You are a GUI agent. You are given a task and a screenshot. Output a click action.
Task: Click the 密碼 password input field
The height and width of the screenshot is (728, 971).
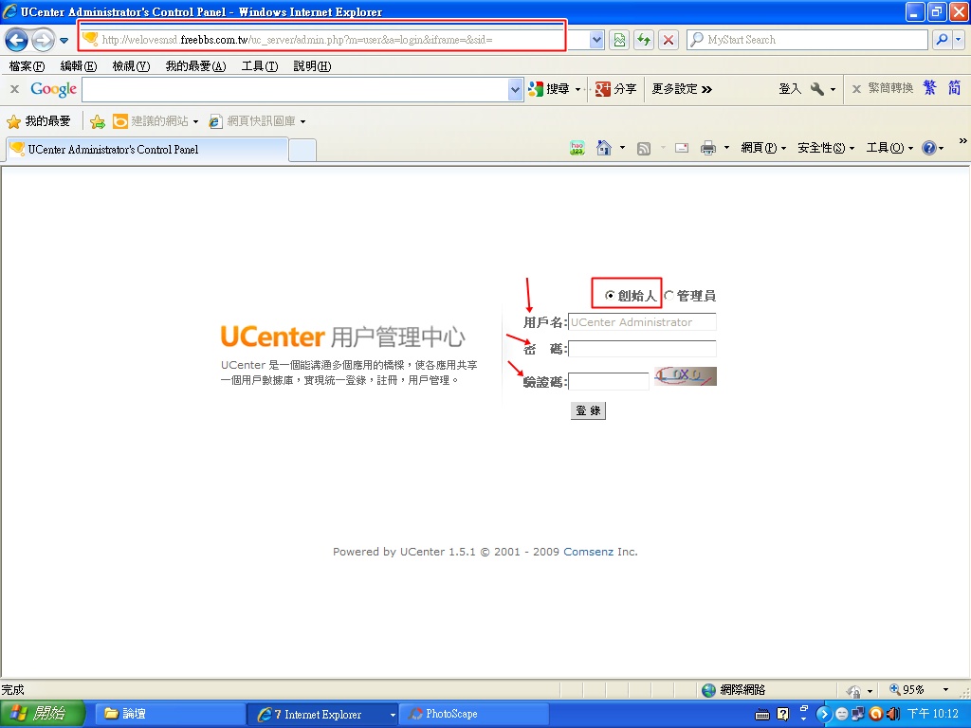(x=642, y=349)
